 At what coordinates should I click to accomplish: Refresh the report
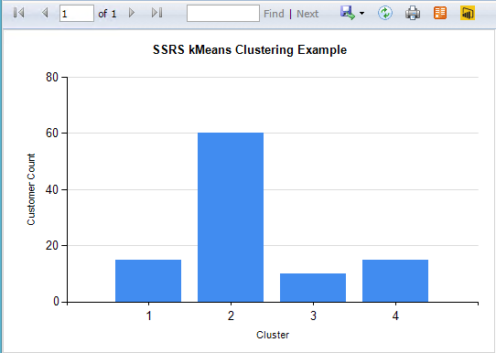tap(385, 13)
